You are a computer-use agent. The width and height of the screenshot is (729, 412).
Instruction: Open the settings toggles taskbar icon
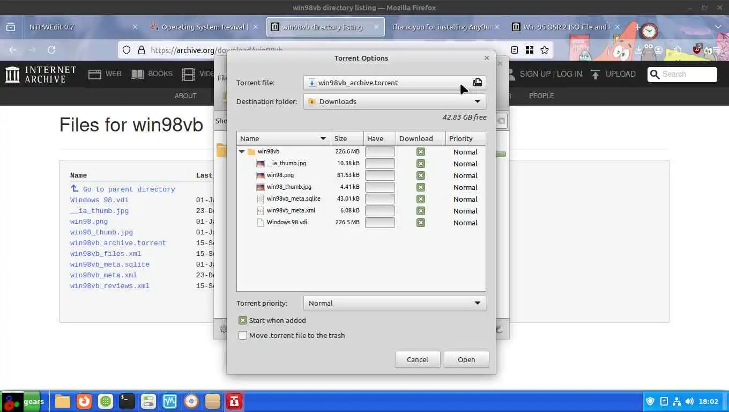click(x=148, y=401)
